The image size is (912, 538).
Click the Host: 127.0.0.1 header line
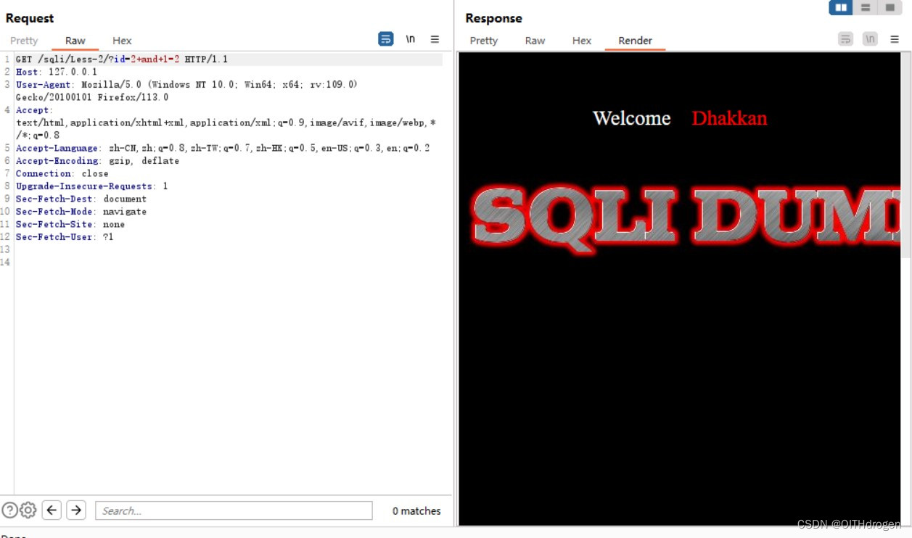point(57,73)
